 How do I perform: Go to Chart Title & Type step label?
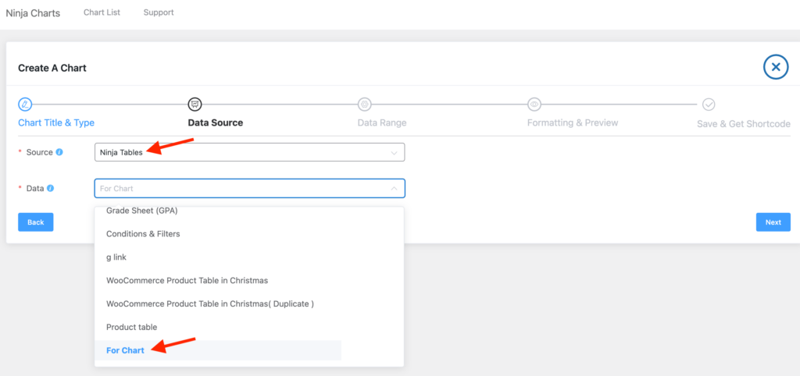[56, 122]
